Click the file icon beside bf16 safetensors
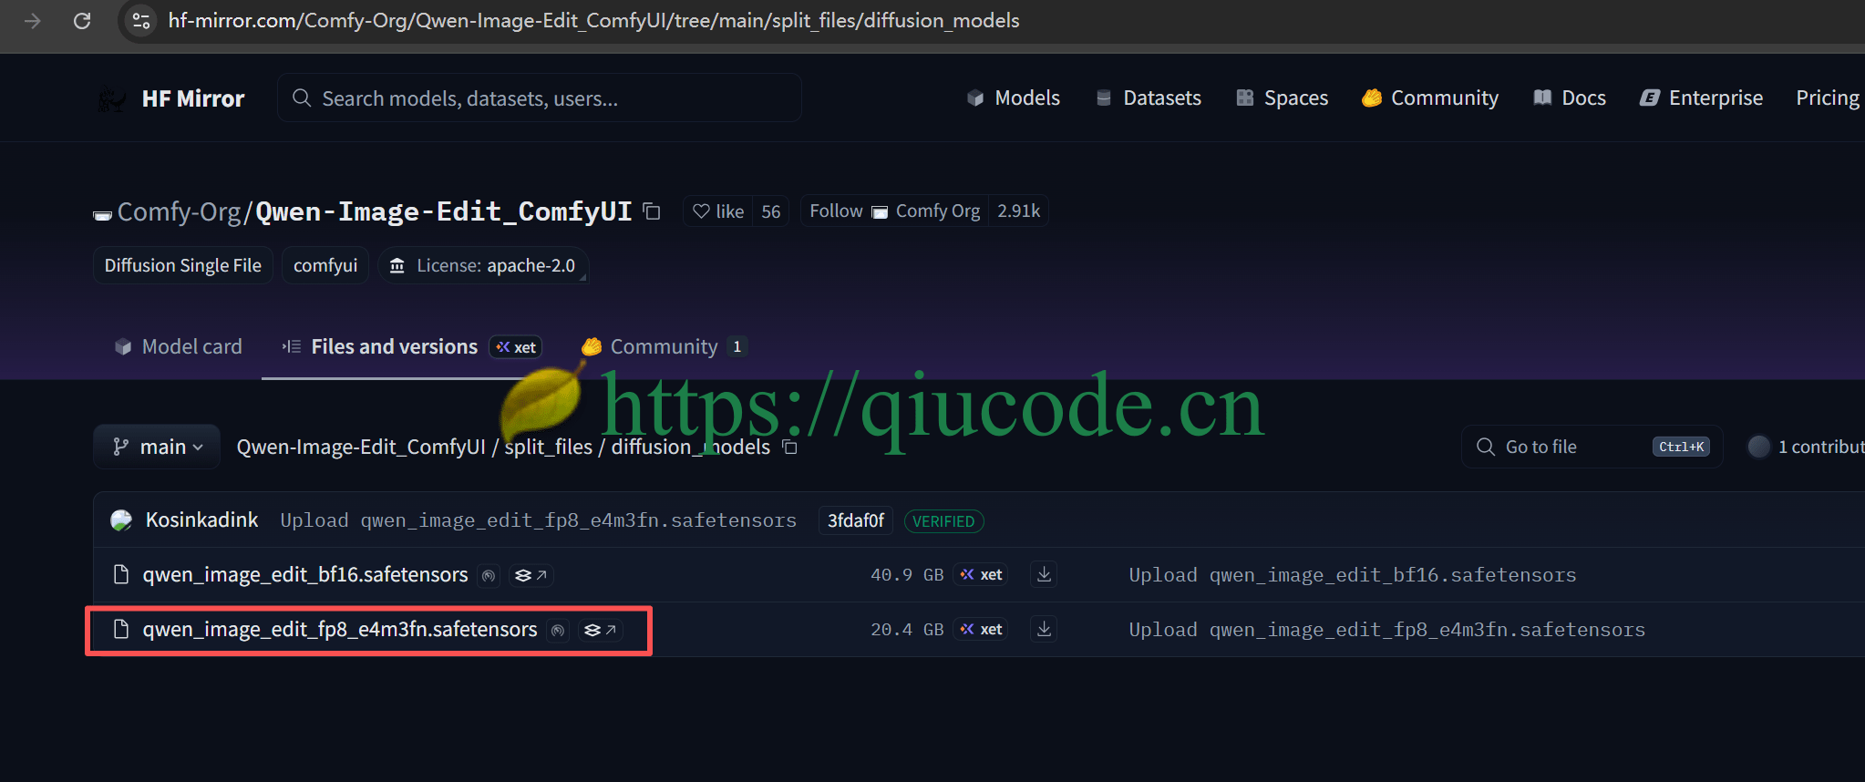This screenshot has width=1865, height=782. click(x=120, y=574)
